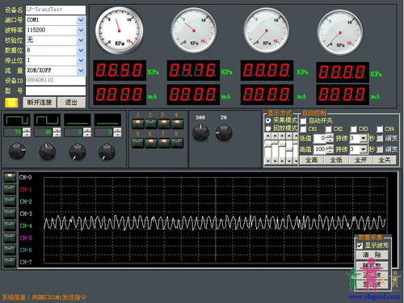This screenshot has width=404, height=303.
Task: Click the 清除 button in 数据采集
Action: click(372, 255)
